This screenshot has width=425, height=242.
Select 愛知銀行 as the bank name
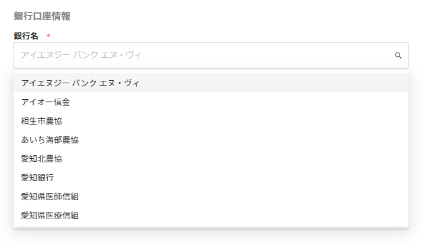pos(37,178)
